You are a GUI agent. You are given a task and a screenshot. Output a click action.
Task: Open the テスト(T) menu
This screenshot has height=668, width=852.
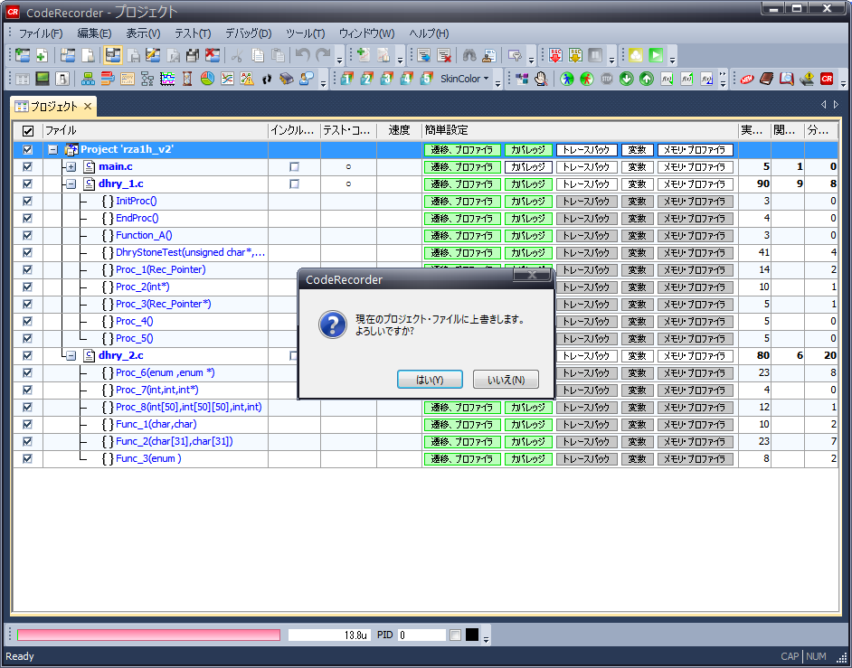click(193, 33)
